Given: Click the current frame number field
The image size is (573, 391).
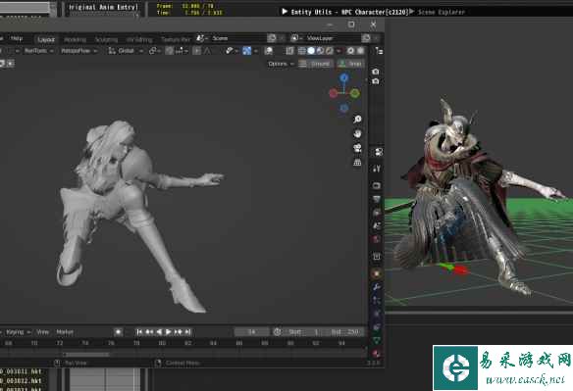Looking at the screenshot, I should (251, 332).
